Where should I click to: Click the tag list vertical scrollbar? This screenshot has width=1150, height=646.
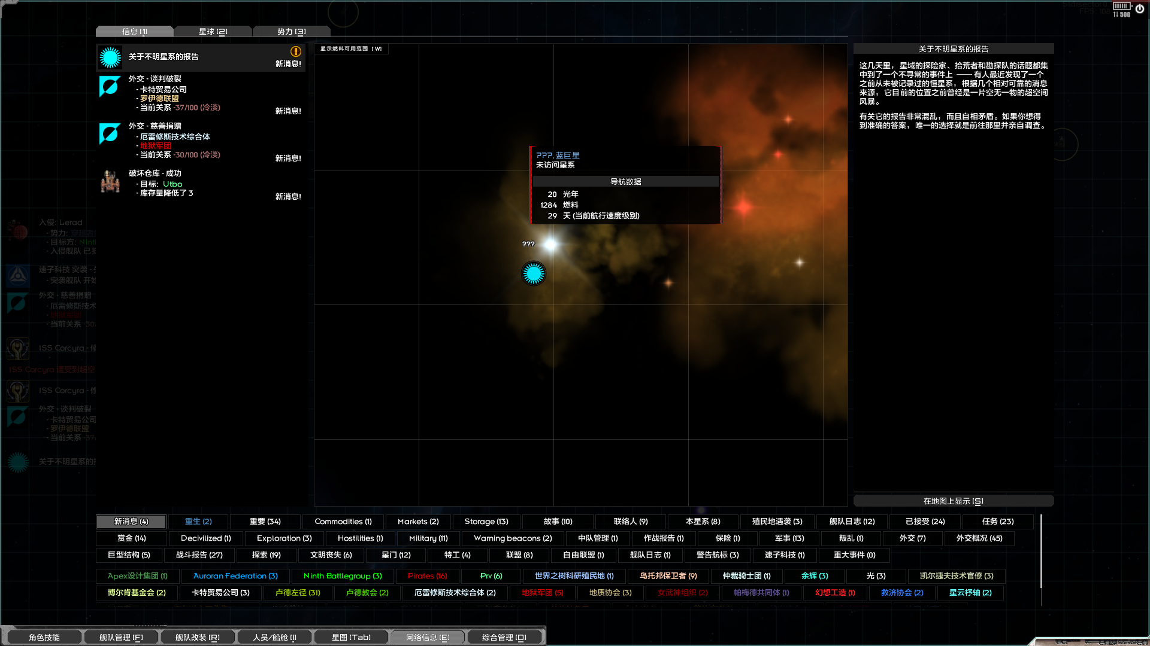pos(1041,550)
